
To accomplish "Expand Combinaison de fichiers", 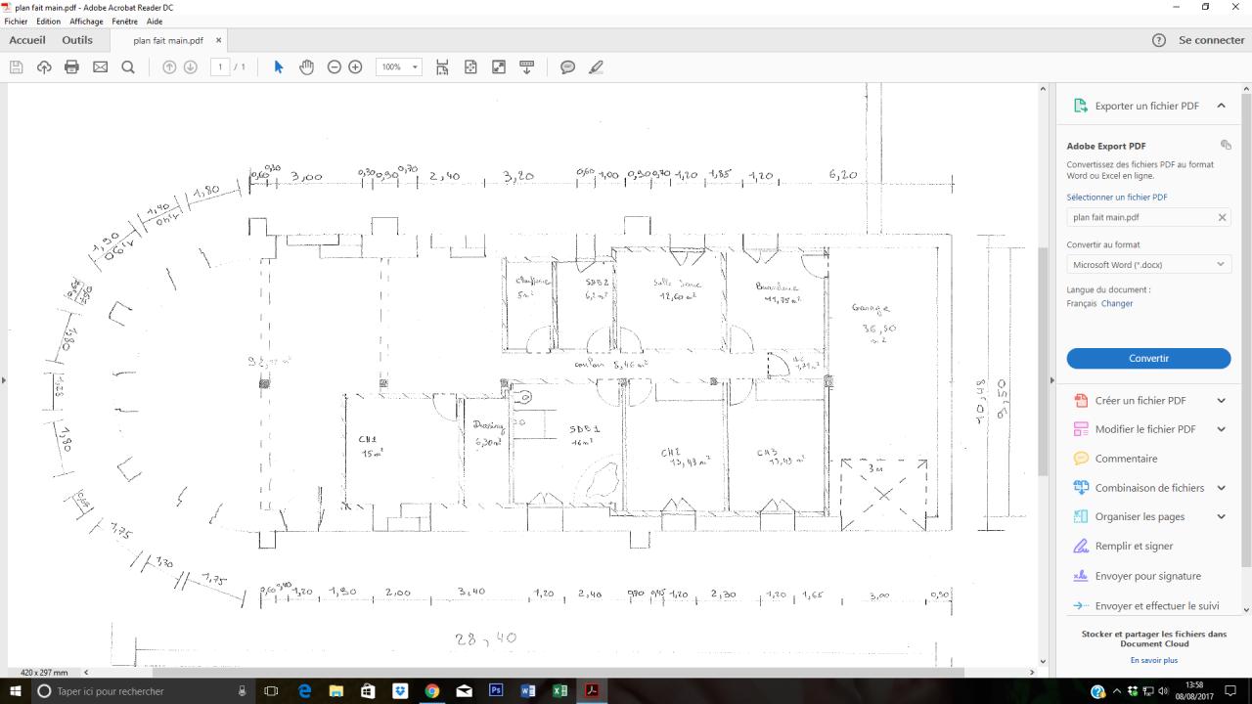I will [1222, 488].
